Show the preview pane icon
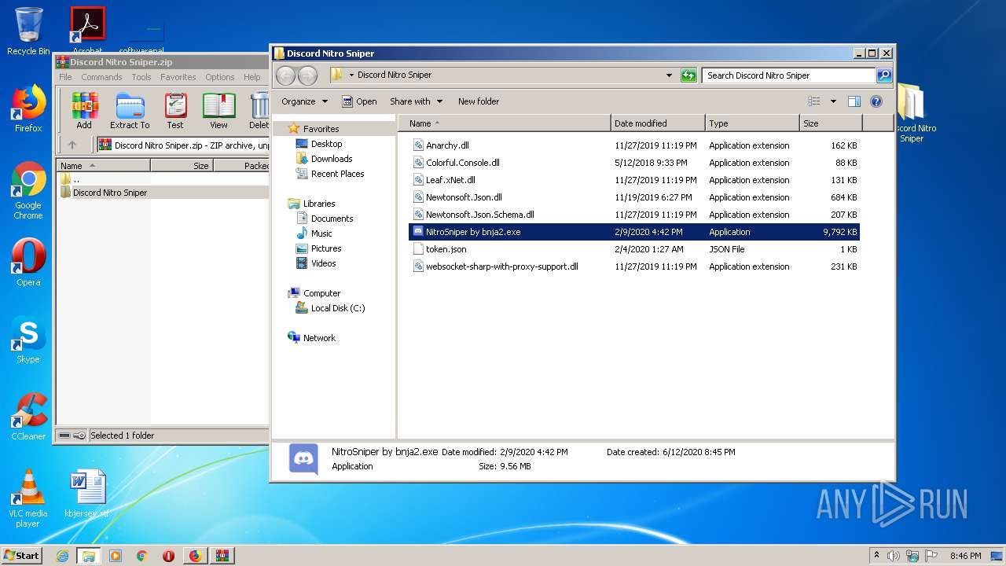1006x566 pixels. click(x=854, y=101)
